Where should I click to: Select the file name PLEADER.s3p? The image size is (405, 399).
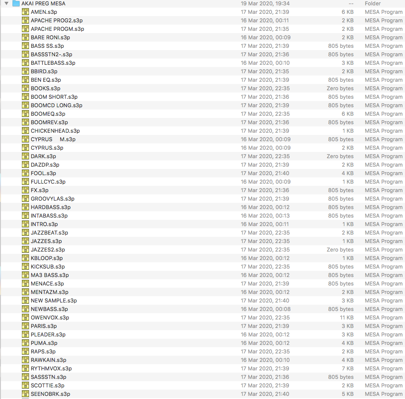[x=48, y=335]
